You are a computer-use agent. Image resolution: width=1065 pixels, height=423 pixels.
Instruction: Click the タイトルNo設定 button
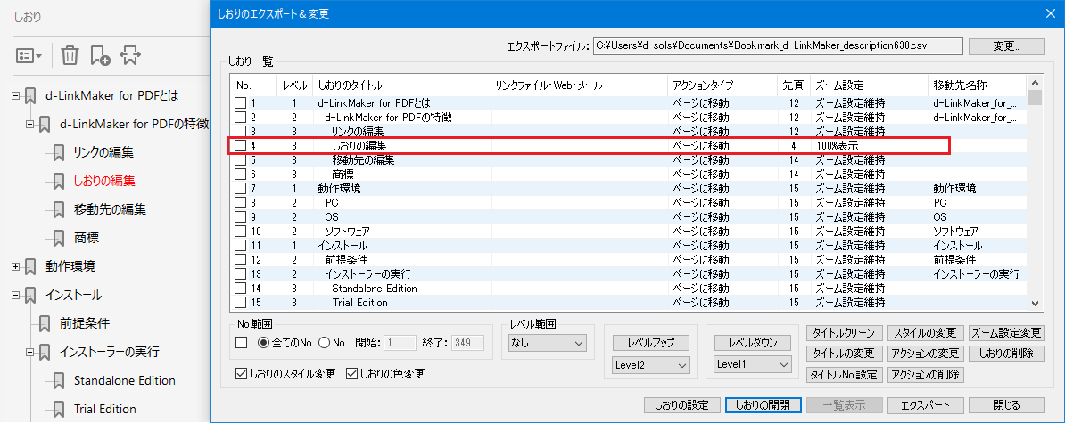(845, 374)
